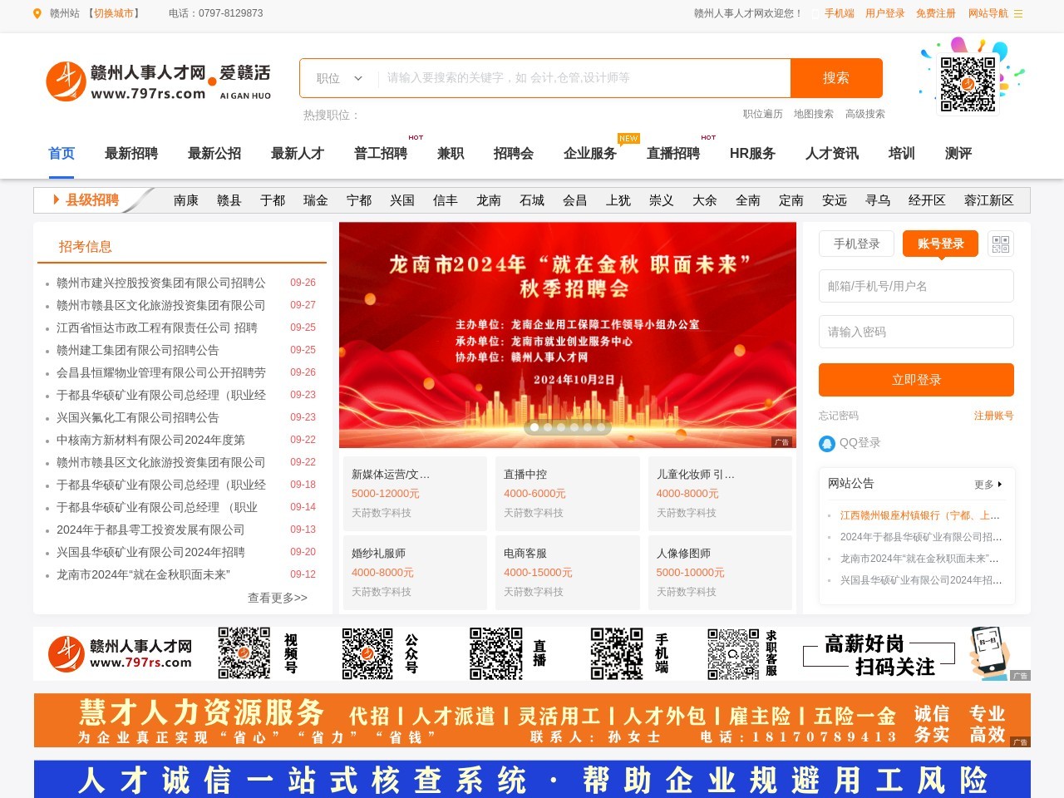This screenshot has height=798, width=1064.
Task: Click 忘记密码 link
Action: 839,416
